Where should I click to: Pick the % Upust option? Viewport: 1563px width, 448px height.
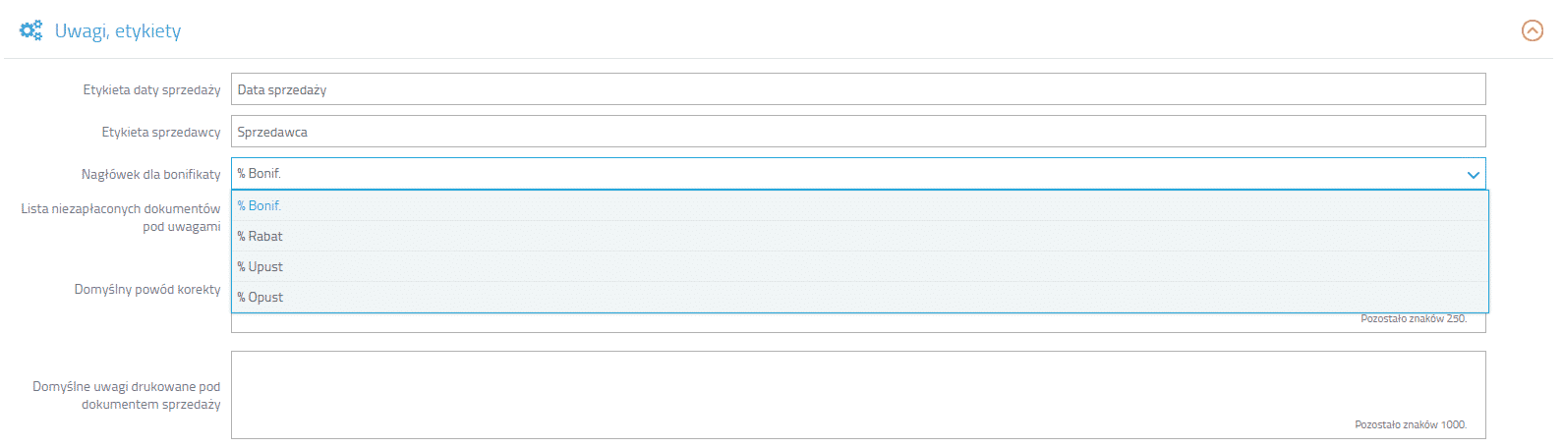coord(260,267)
